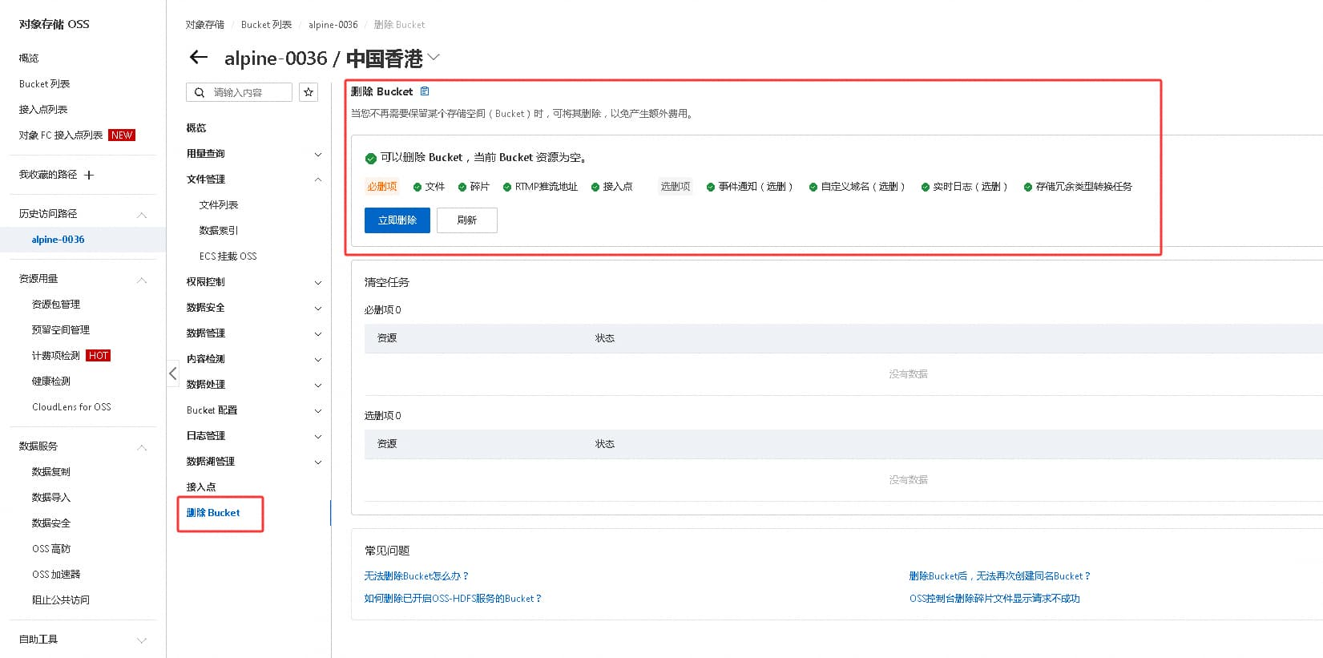1323x658 pixels.
Task: Click the green check icon beside 可以删除 Bucket
Action: (x=370, y=158)
